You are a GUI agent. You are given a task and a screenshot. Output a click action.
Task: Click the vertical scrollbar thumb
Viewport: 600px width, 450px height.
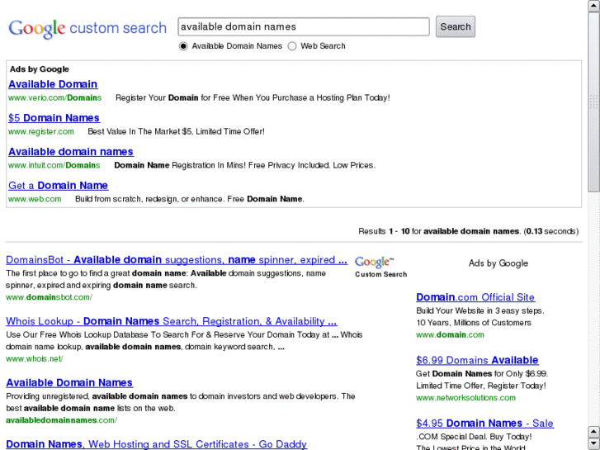click(x=593, y=102)
